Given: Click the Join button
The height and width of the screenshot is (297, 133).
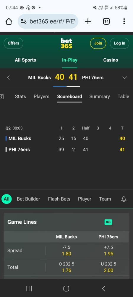Looking at the screenshot, I should tap(98, 43).
